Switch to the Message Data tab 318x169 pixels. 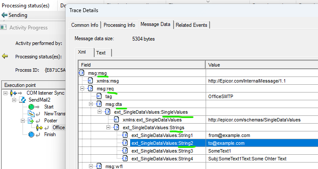155,24
